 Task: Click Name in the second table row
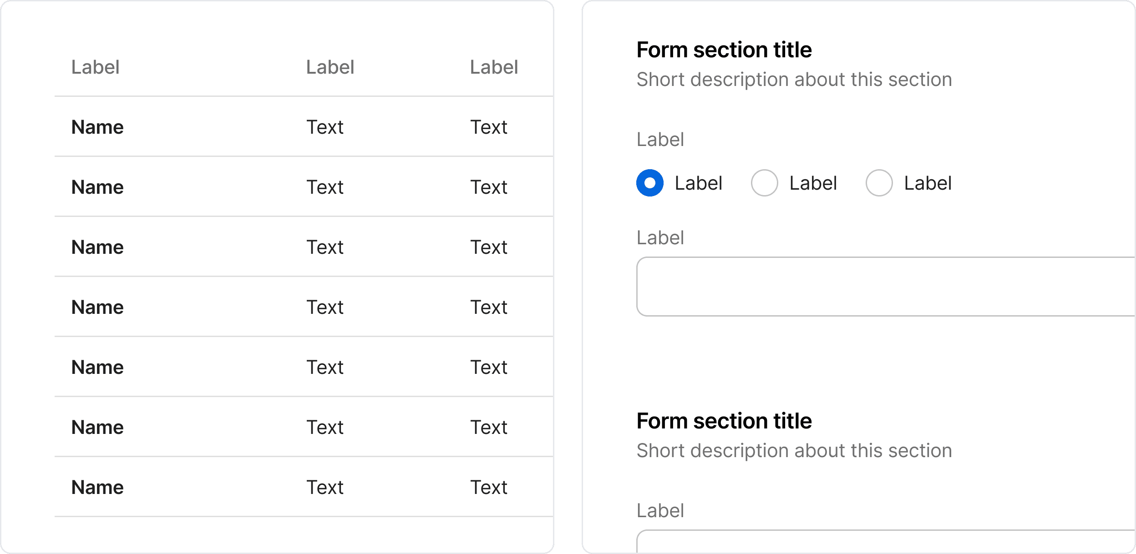coord(97,187)
